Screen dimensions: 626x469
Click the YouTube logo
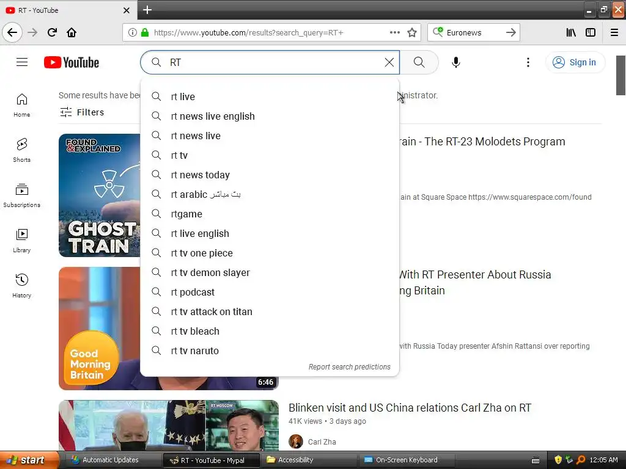[72, 63]
